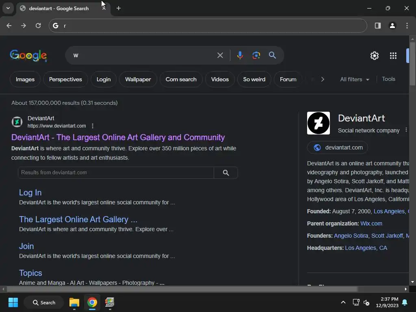Open the Join sitelink

[x=26, y=246]
